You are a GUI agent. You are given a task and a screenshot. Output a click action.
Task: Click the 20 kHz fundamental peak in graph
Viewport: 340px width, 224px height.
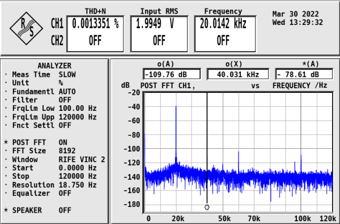click(176, 134)
